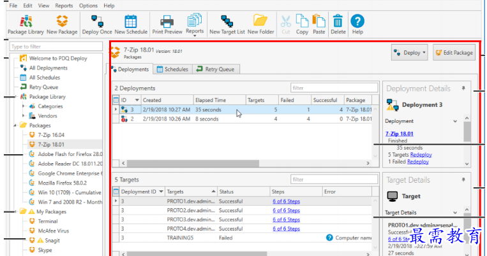Sort targets by Status column
Image resolution: width=487 pixels, height=256 pixels.
tap(243, 192)
